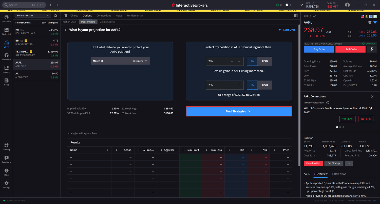
Task: Click the heart favorite icon for AAPL
Action: pyautogui.click(x=375, y=22)
